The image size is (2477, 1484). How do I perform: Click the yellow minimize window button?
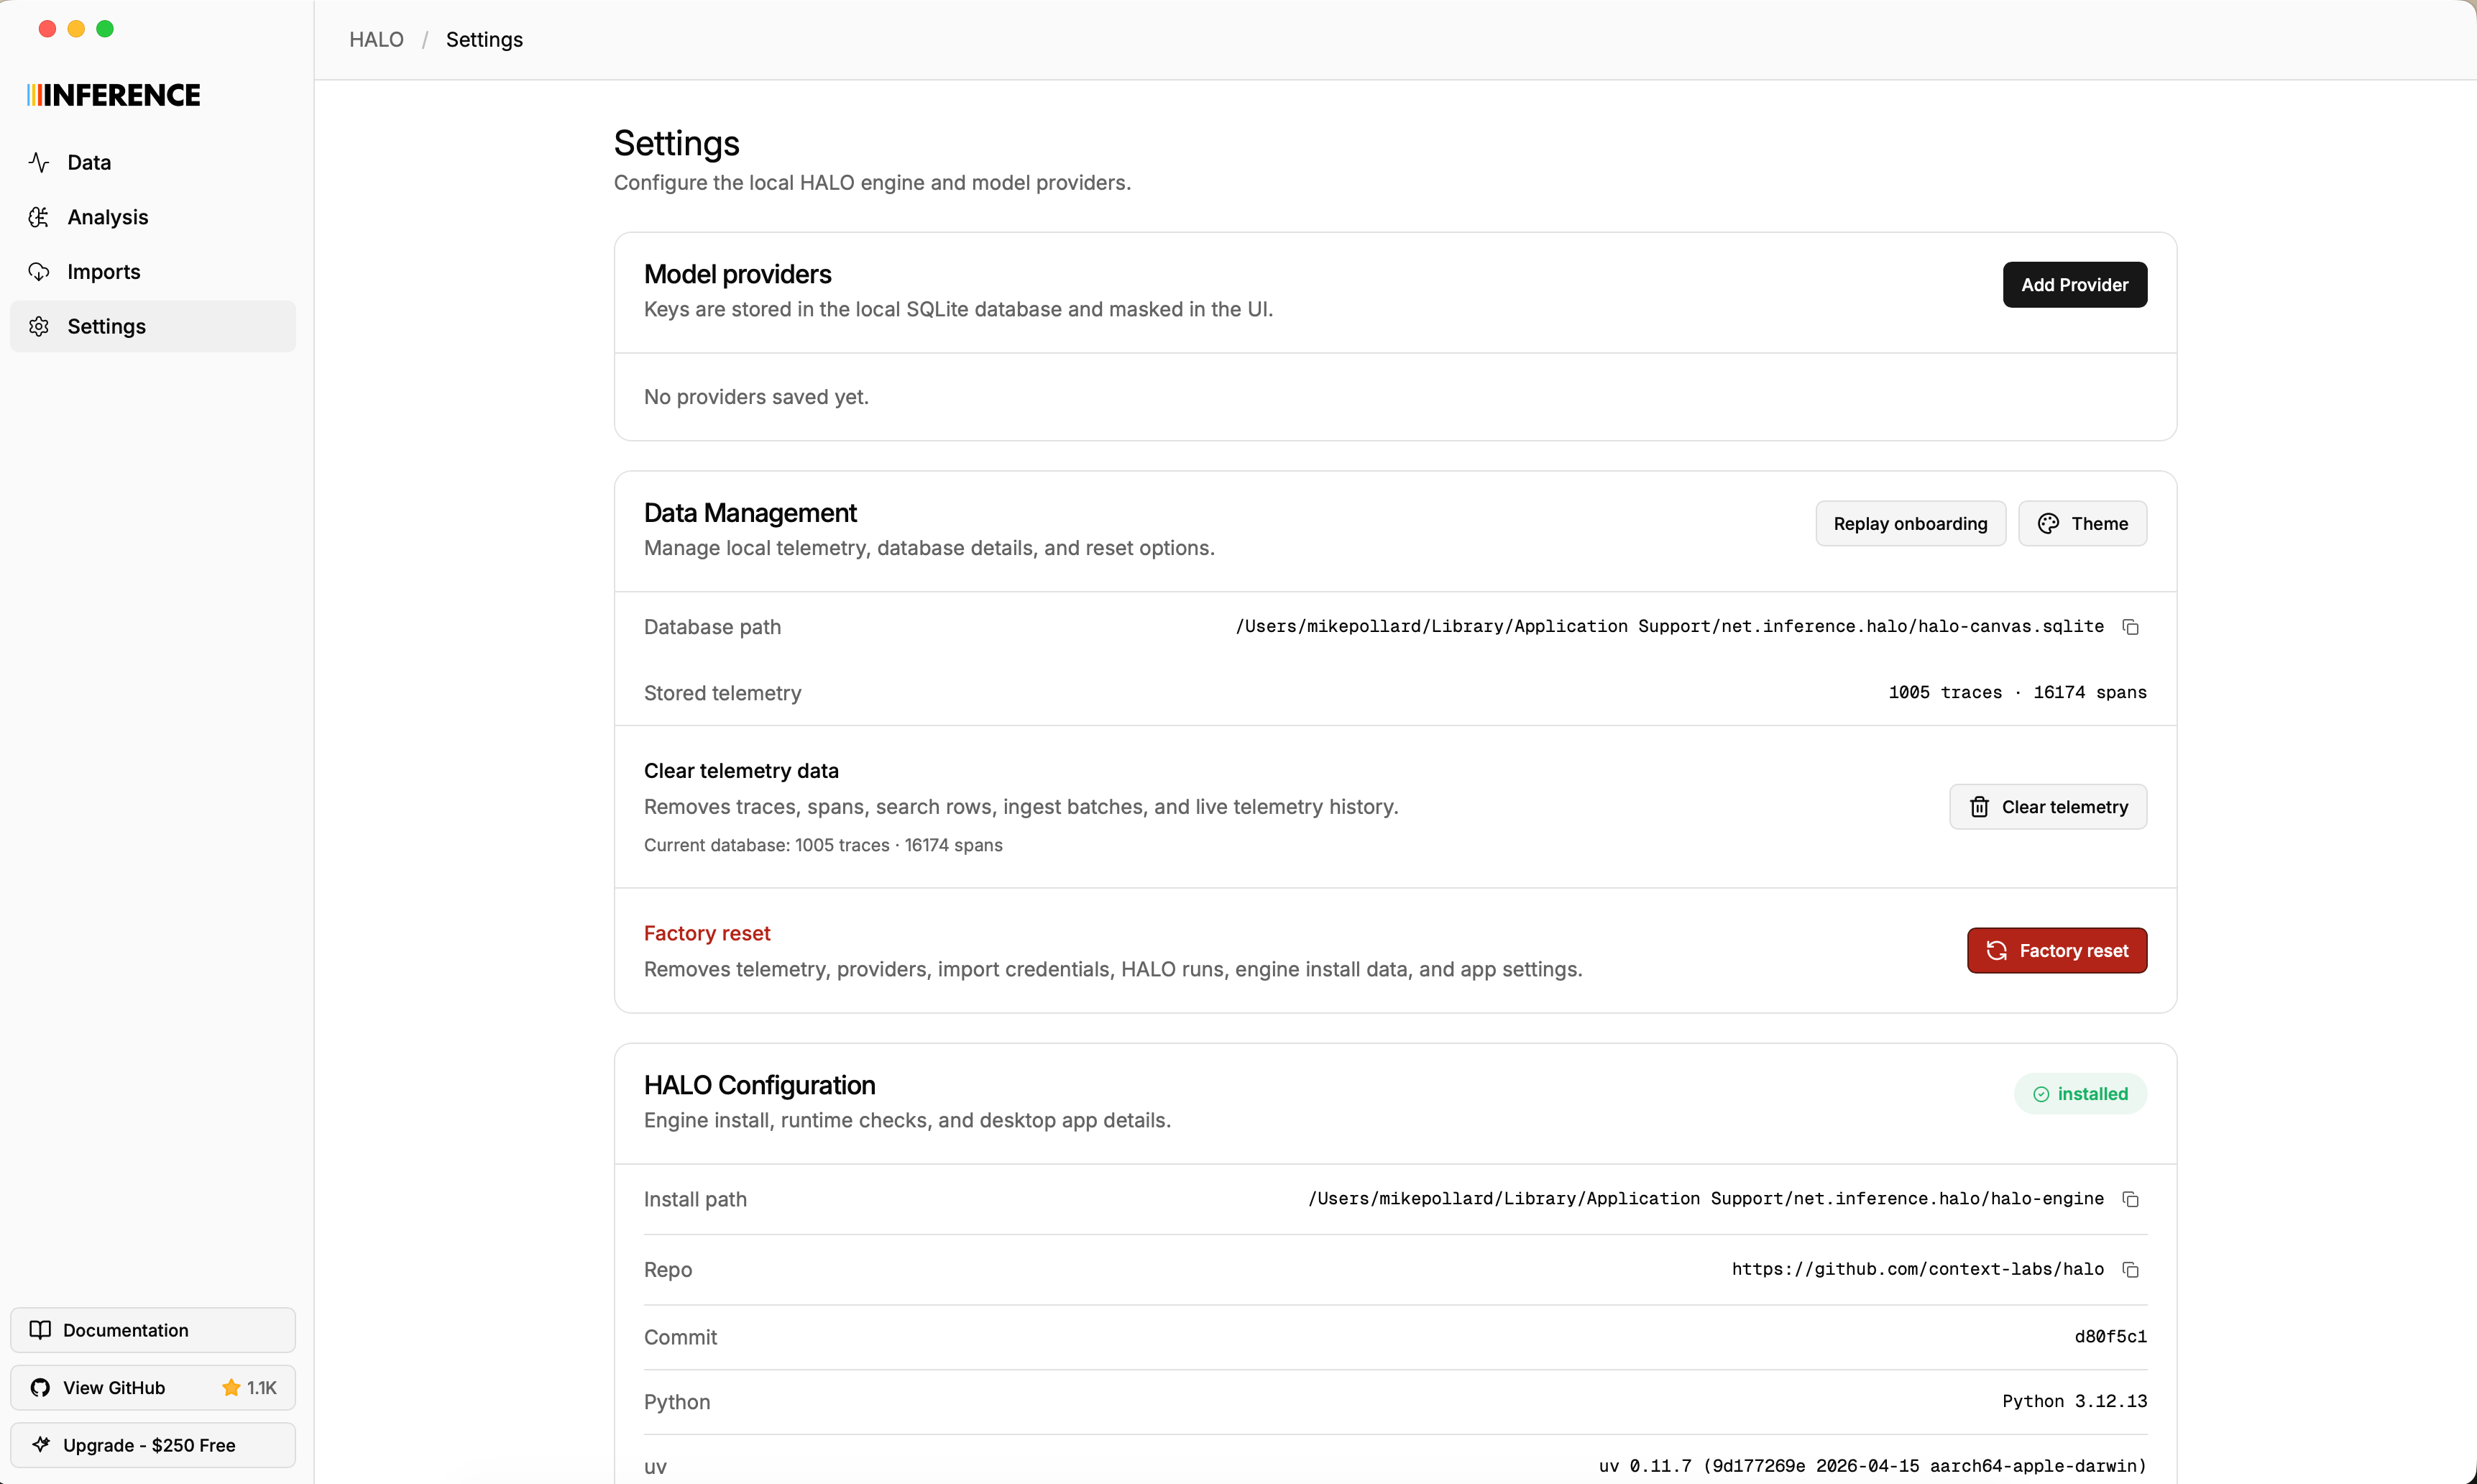tap(76, 29)
